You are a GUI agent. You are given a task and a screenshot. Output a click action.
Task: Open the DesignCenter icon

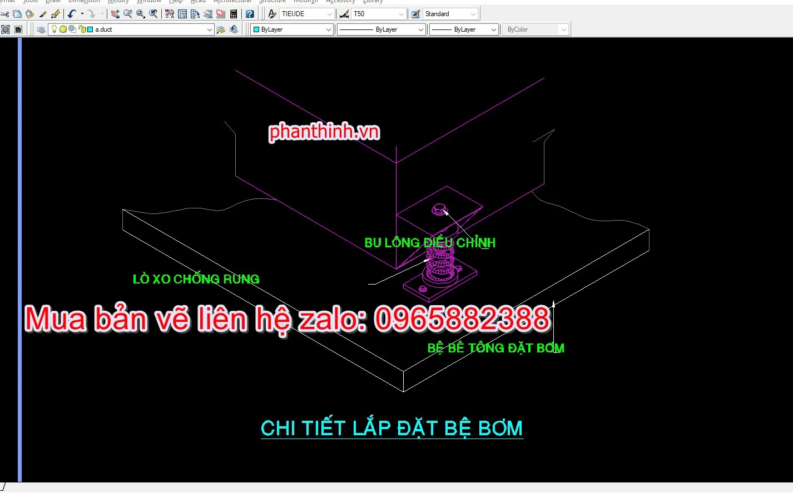tap(182, 14)
